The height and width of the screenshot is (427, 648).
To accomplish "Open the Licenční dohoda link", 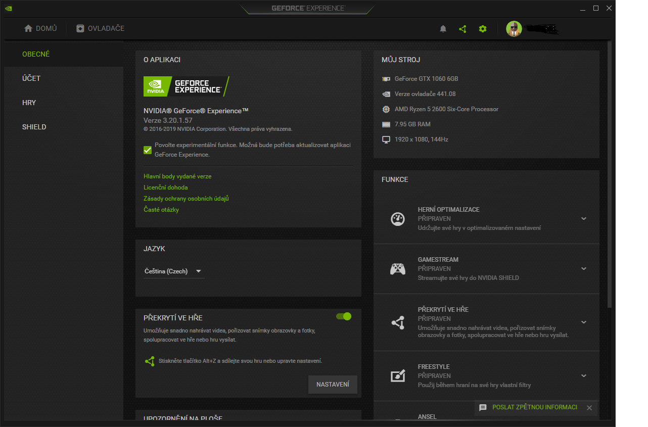I will click(x=166, y=187).
